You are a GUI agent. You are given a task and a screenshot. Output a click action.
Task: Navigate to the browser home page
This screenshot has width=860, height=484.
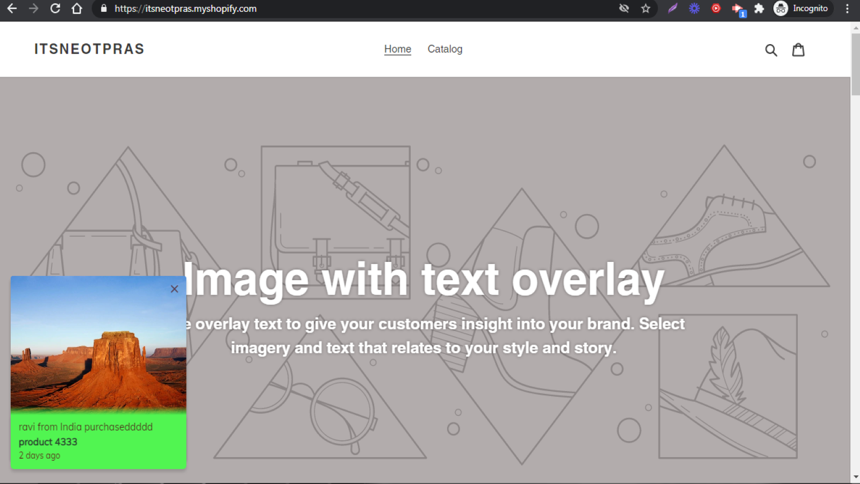click(77, 9)
